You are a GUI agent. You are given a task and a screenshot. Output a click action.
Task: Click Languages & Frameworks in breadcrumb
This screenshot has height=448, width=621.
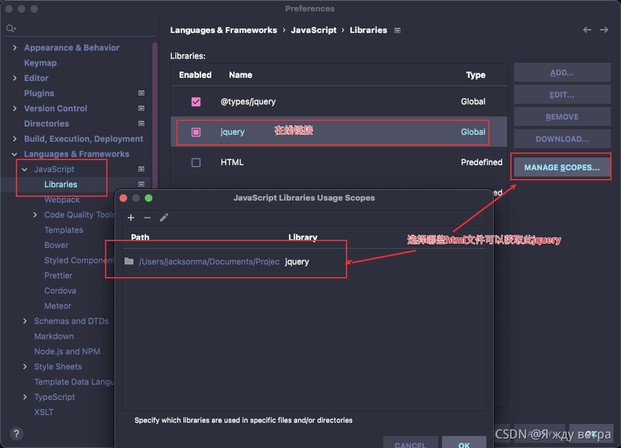pyautogui.click(x=223, y=30)
